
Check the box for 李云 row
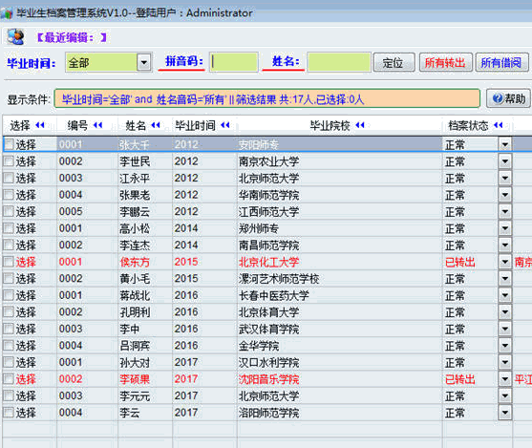pos(9,413)
